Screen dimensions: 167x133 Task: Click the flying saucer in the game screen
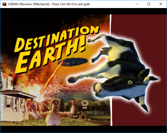tap(73, 62)
